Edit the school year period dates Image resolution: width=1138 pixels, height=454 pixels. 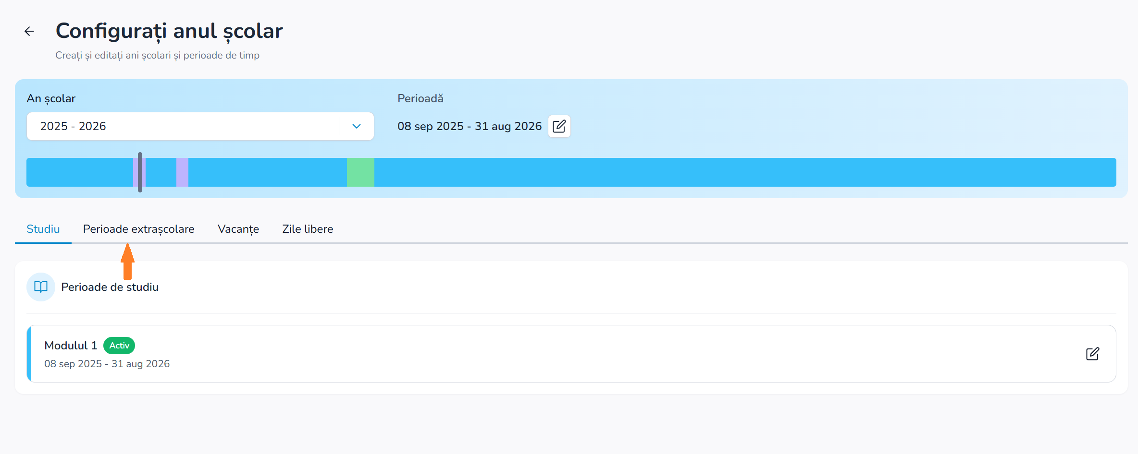559,126
